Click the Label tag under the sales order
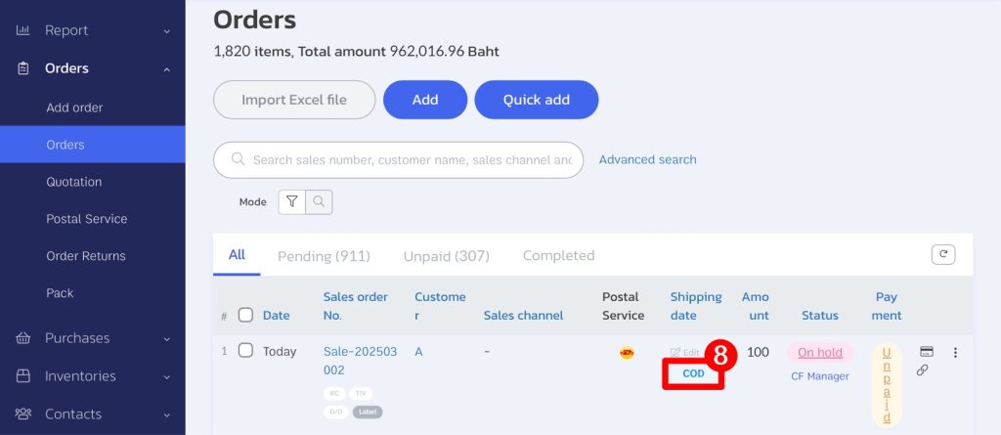The width and height of the screenshot is (1001, 435). [x=368, y=412]
